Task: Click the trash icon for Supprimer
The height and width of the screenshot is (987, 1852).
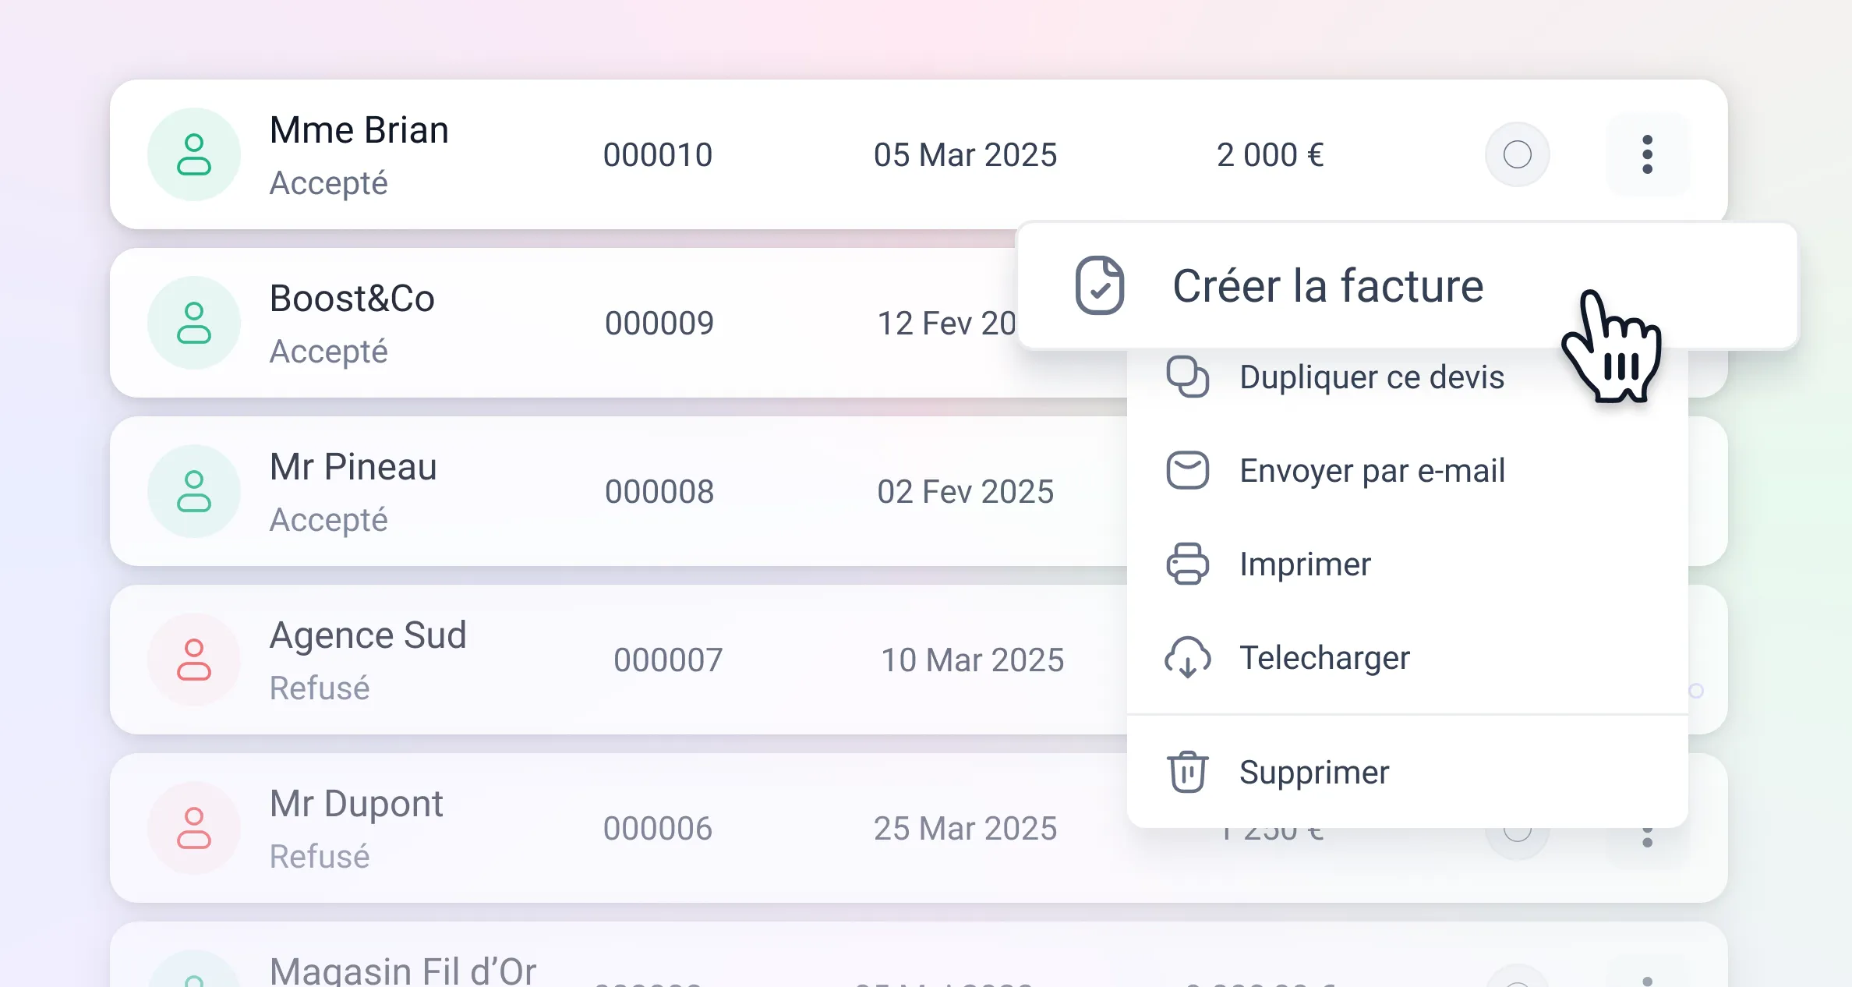Action: [x=1187, y=772]
